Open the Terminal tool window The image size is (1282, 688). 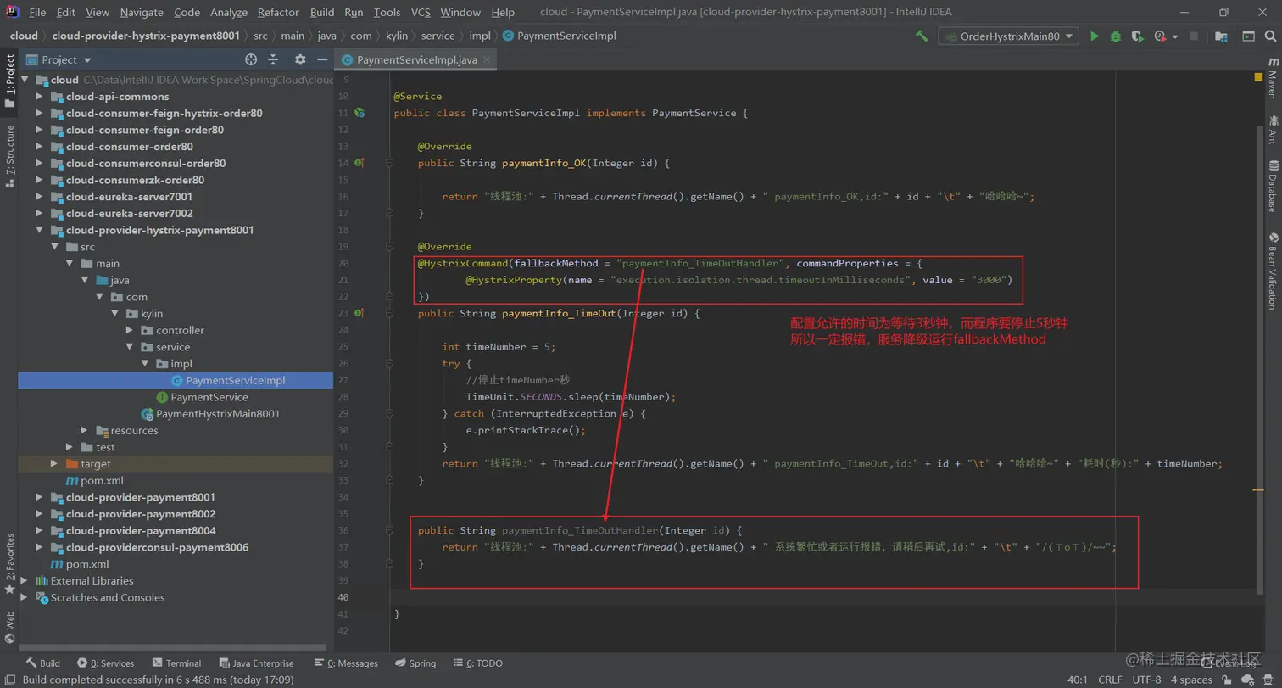(176, 663)
